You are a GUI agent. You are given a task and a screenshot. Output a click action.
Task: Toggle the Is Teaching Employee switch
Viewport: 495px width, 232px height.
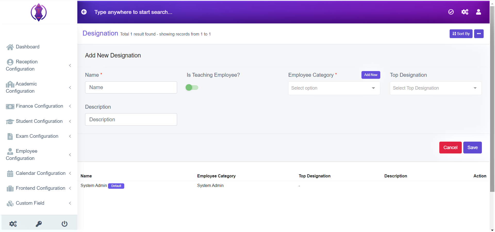(x=192, y=88)
